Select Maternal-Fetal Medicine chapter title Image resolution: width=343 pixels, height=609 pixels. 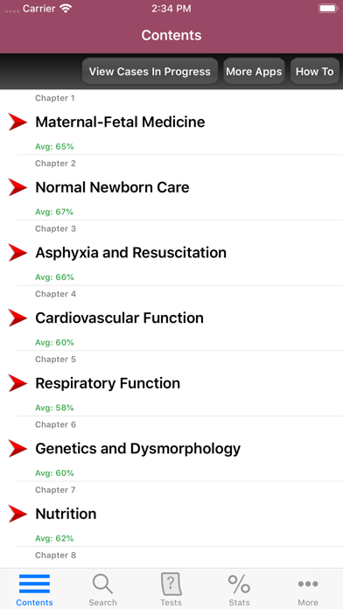pyautogui.click(x=120, y=122)
